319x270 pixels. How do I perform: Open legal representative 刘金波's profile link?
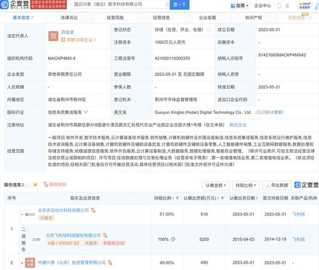click(x=67, y=32)
